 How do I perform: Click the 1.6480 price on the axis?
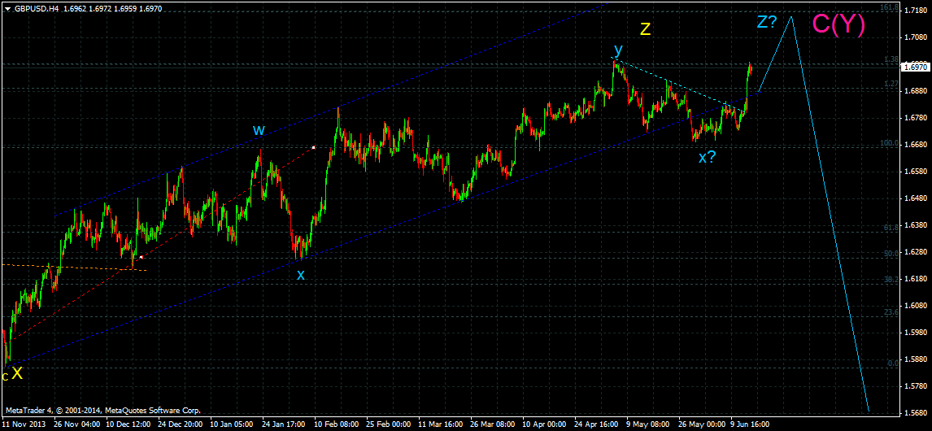[916, 198]
